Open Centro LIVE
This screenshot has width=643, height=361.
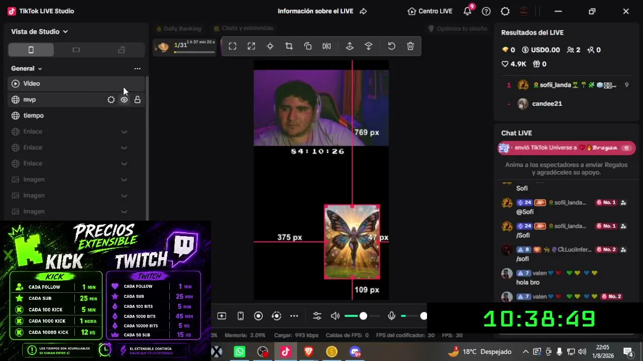pos(430,11)
